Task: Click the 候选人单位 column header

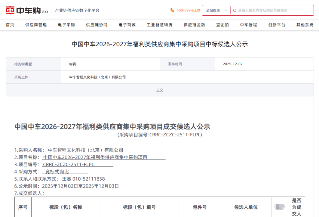Action: (x=246, y=207)
